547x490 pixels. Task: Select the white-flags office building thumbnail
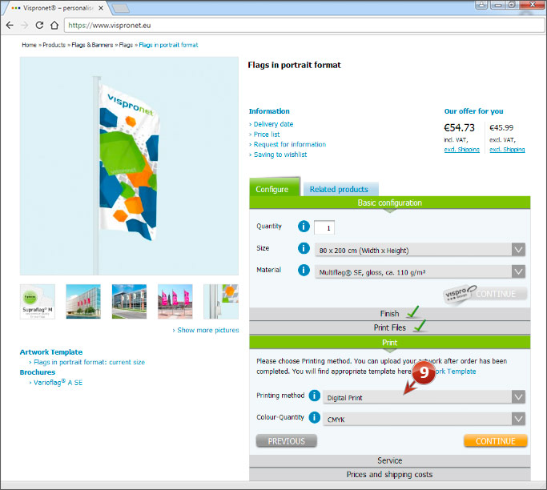point(130,302)
